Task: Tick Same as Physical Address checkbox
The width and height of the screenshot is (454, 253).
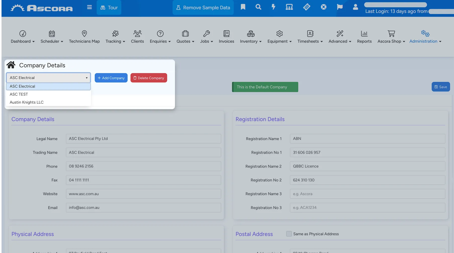Action: click(x=289, y=234)
